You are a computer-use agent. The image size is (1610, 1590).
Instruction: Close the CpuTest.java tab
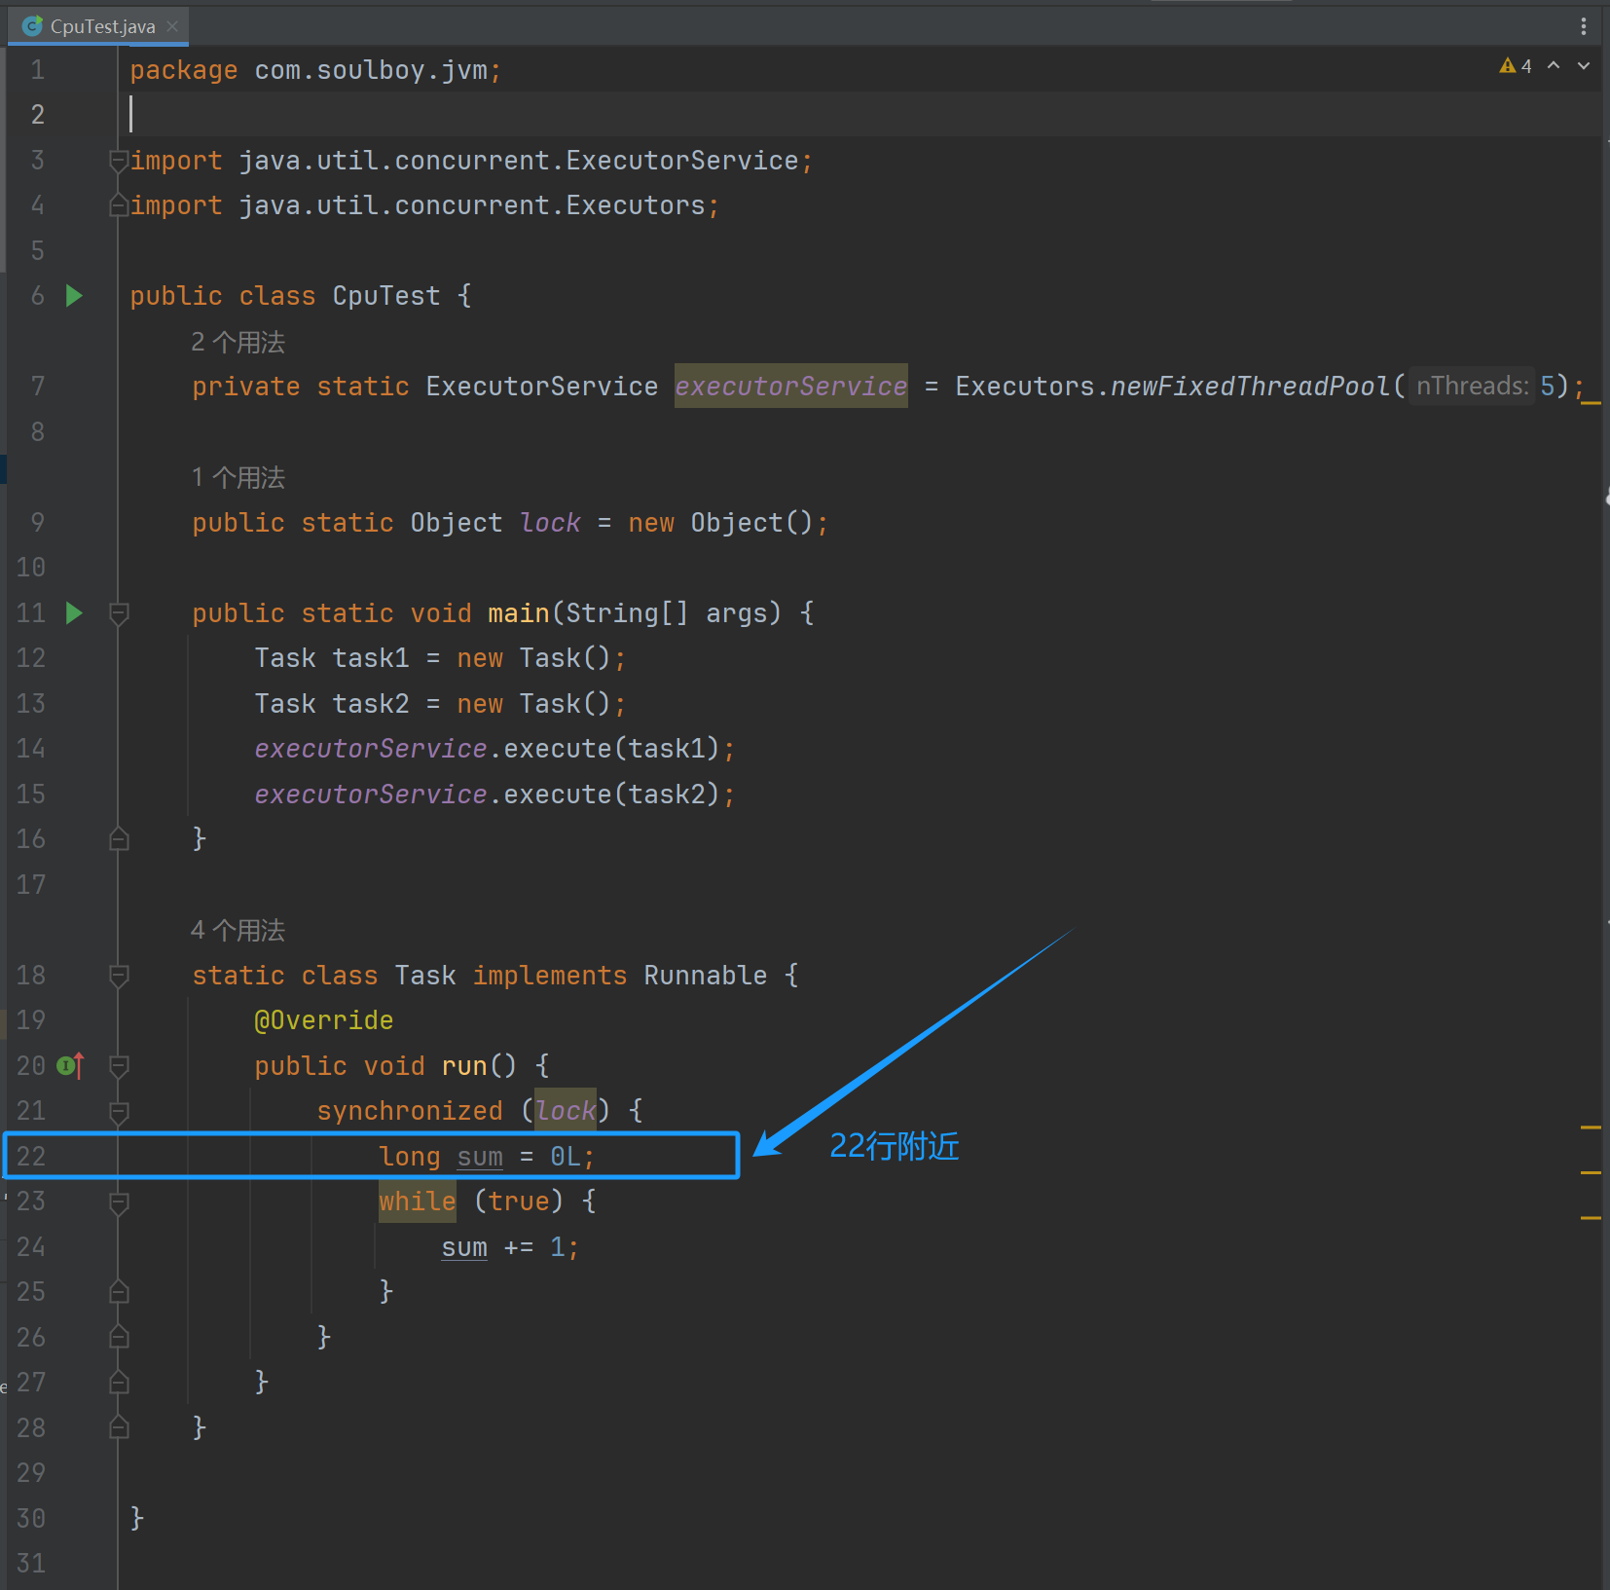(172, 26)
